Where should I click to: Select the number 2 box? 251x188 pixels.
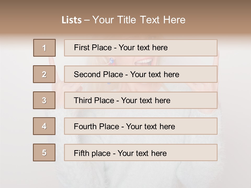click(x=44, y=74)
